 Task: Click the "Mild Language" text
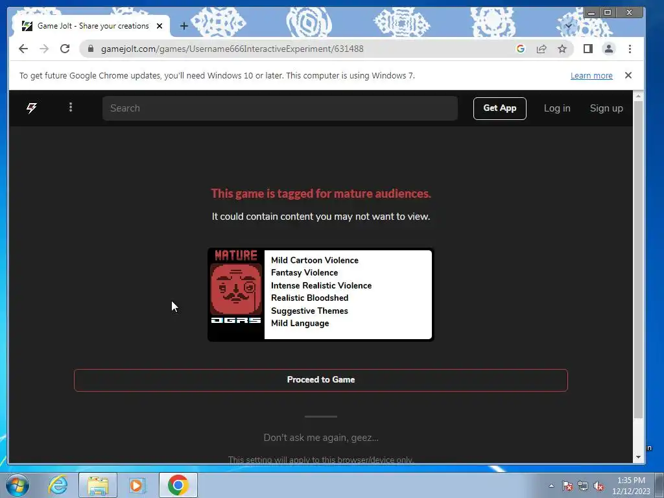pyautogui.click(x=300, y=323)
